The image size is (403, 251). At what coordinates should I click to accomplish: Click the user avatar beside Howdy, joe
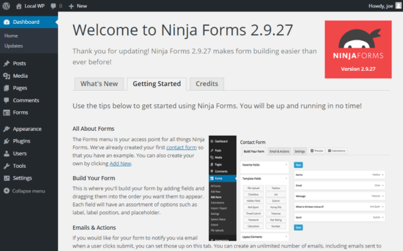(x=398, y=5)
